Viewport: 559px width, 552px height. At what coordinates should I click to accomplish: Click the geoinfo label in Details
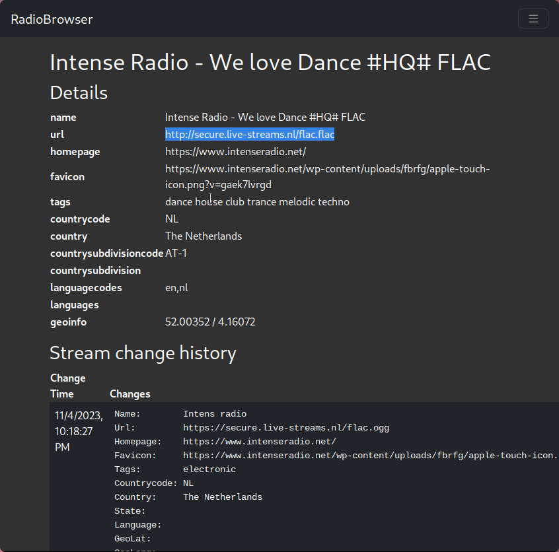[69, 322]
